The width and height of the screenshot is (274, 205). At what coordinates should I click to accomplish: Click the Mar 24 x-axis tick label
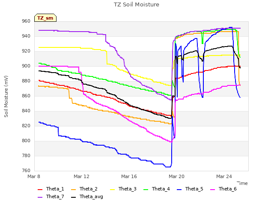[x=224, y=176]
